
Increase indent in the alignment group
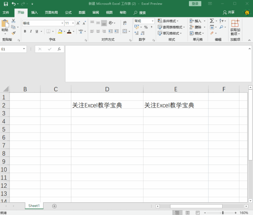pyautogui.click(x=117, y=31)
